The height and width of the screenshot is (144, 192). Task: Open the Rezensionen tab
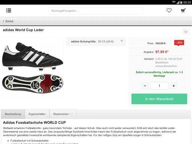point(63,114)
